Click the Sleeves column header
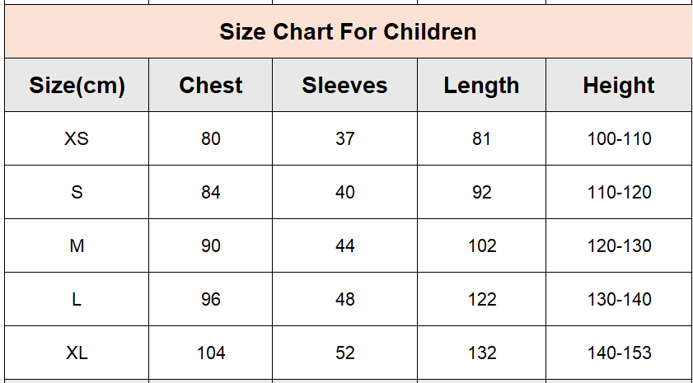 point(344,85)
